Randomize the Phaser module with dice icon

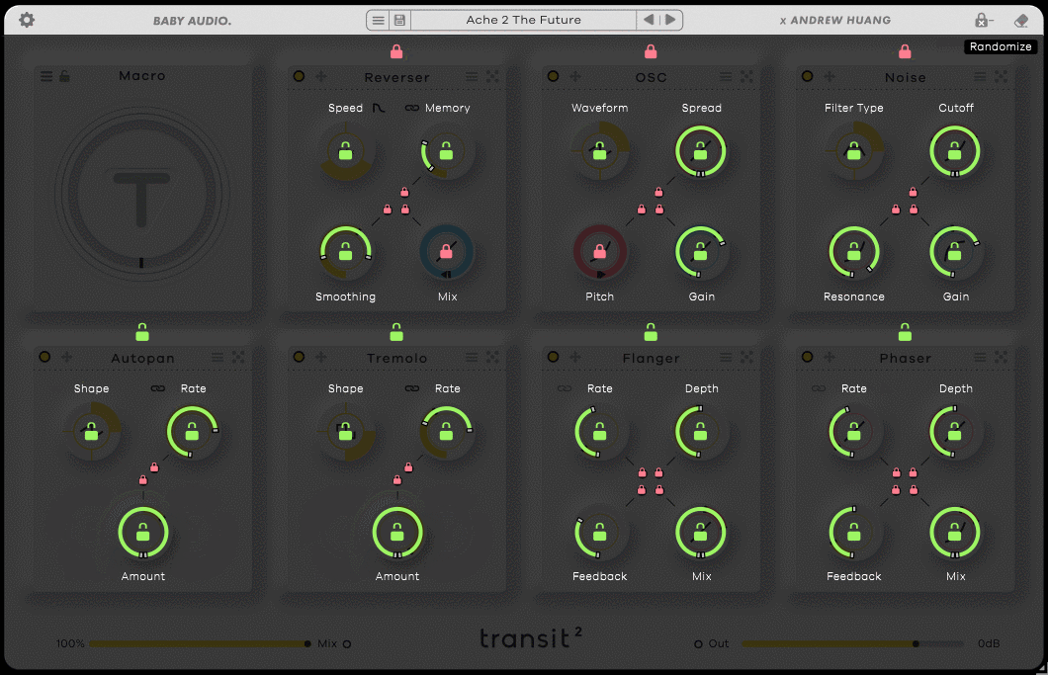[1002, 358]
